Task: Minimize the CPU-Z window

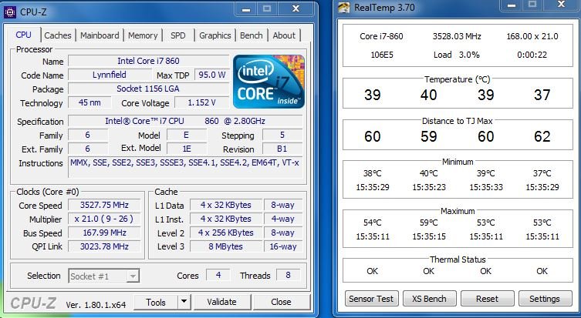Action: (246, 9)
